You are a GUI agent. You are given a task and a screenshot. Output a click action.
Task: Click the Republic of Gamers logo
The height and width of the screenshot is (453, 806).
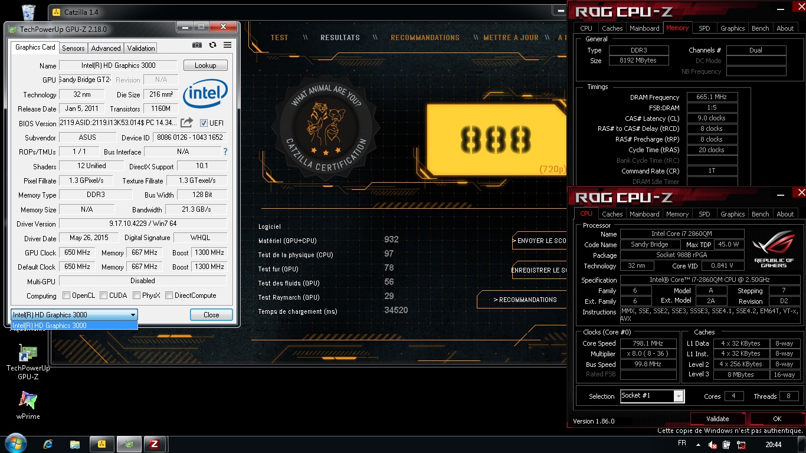tap(774, 248)
